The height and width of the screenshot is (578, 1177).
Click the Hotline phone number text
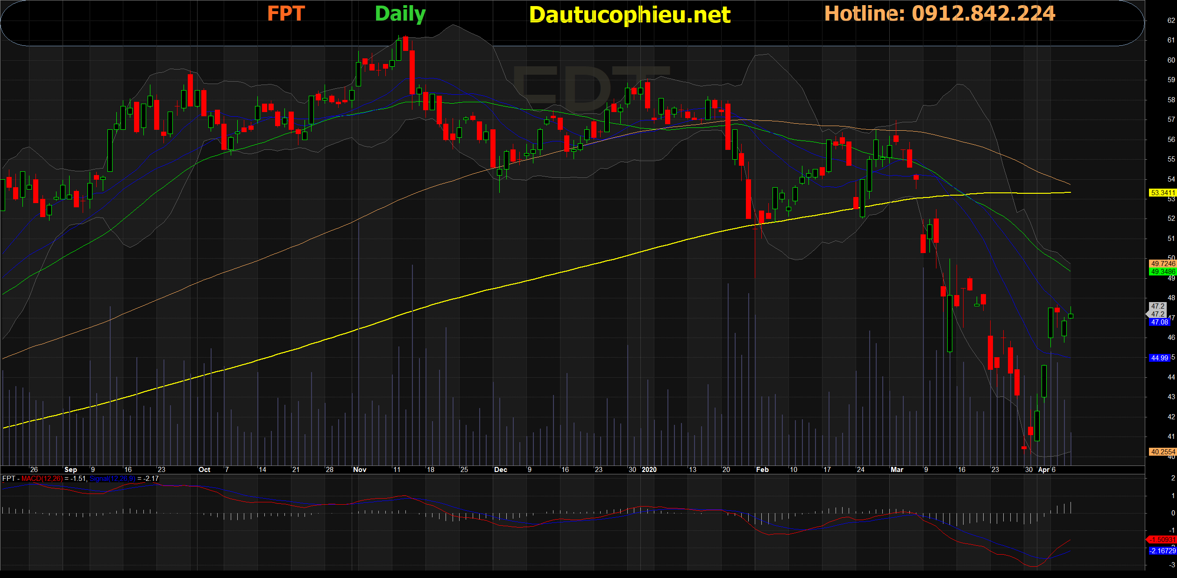click(939, 14)
